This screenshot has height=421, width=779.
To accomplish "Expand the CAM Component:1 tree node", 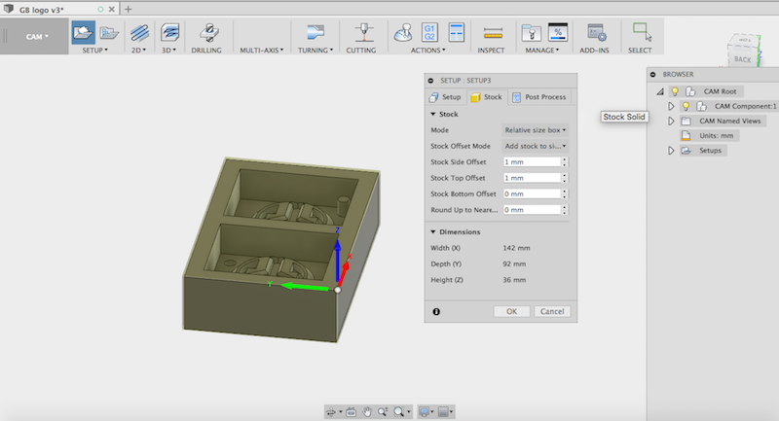I will pos(671,106).
